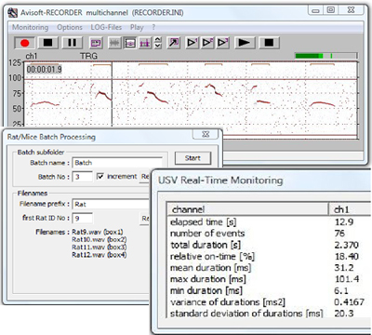Minimize the Avisoft-RECORDER window

click(x=315, y=10)
